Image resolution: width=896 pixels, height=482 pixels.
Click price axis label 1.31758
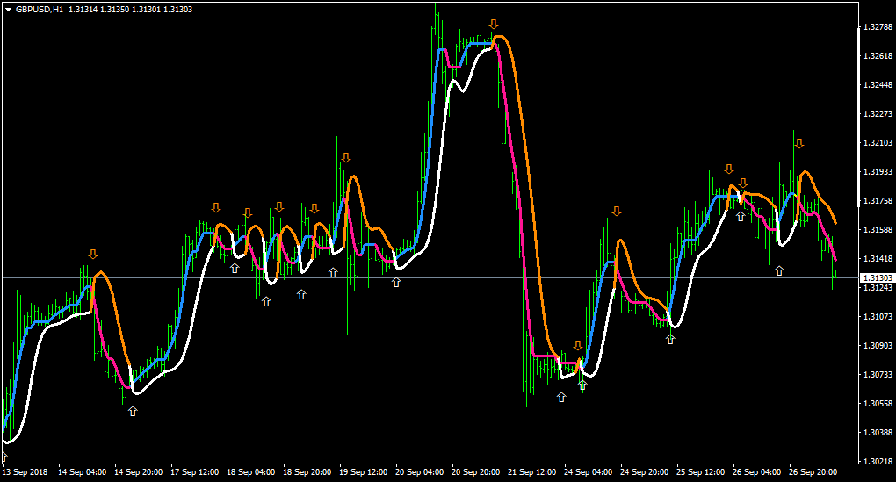[878, 200]
